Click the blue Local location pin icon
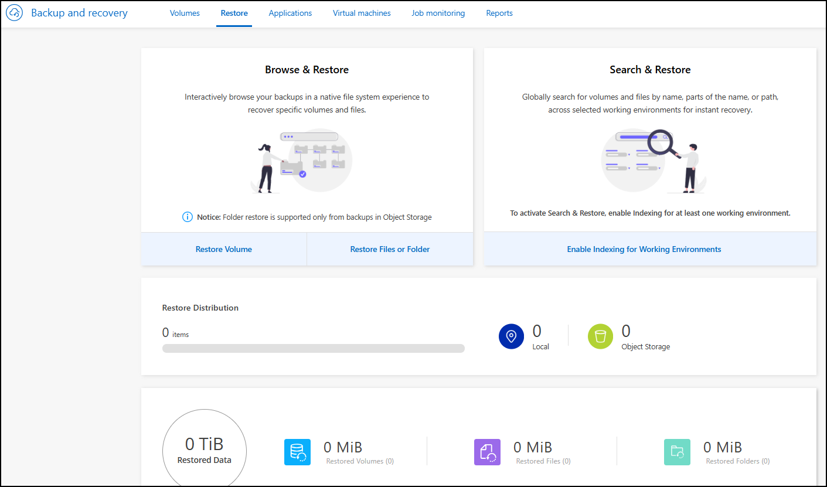This screenshot has height=487, width=827. tap(511, 336)
